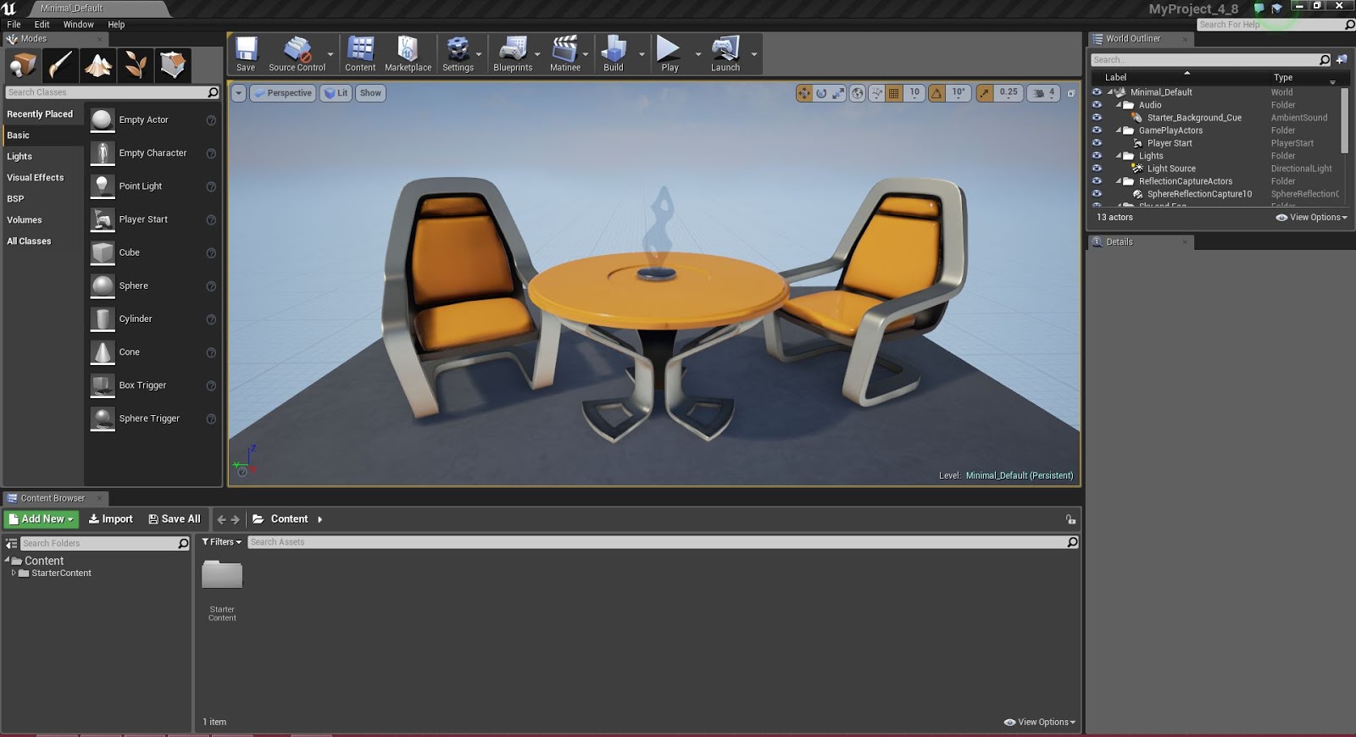Expand the StarterContent folder in the tree

[13, 574]
